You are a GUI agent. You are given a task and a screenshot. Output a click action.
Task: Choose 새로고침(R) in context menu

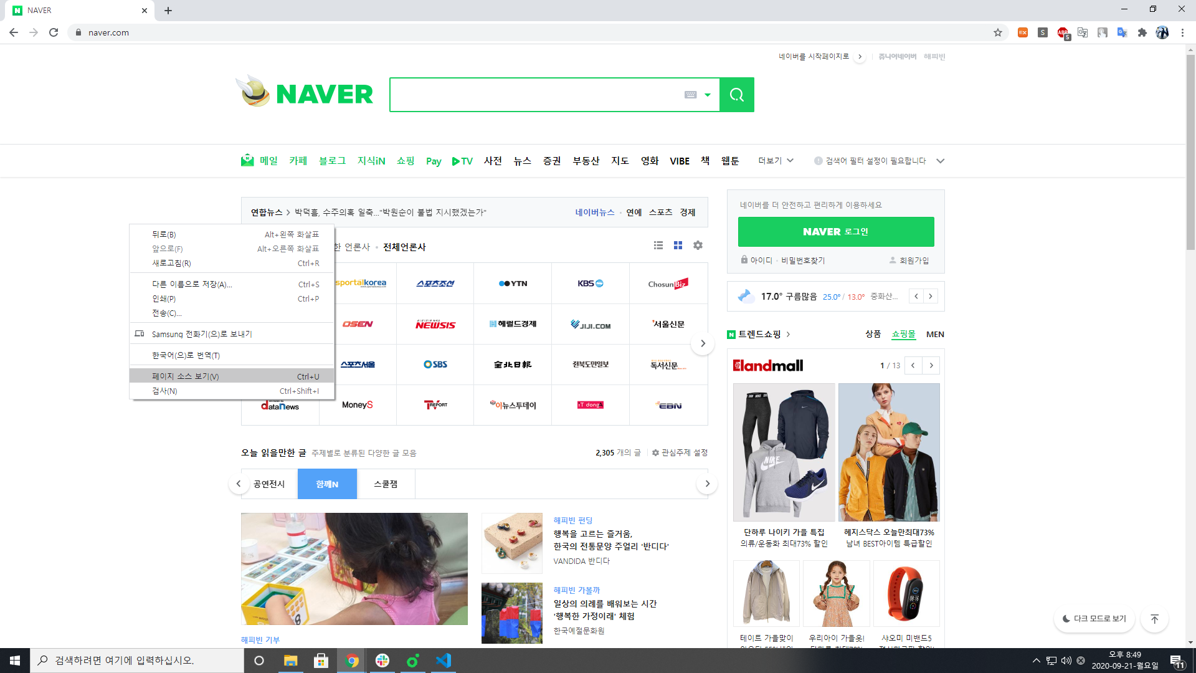point(232,263)
